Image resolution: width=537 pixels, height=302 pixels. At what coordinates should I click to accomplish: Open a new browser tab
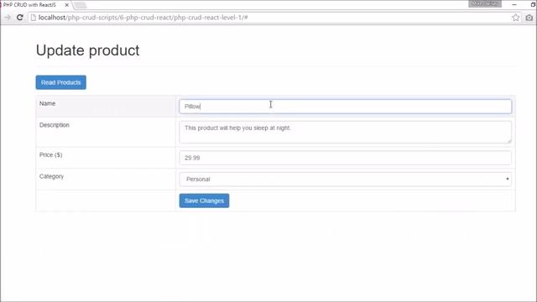[x=80, y=5]
